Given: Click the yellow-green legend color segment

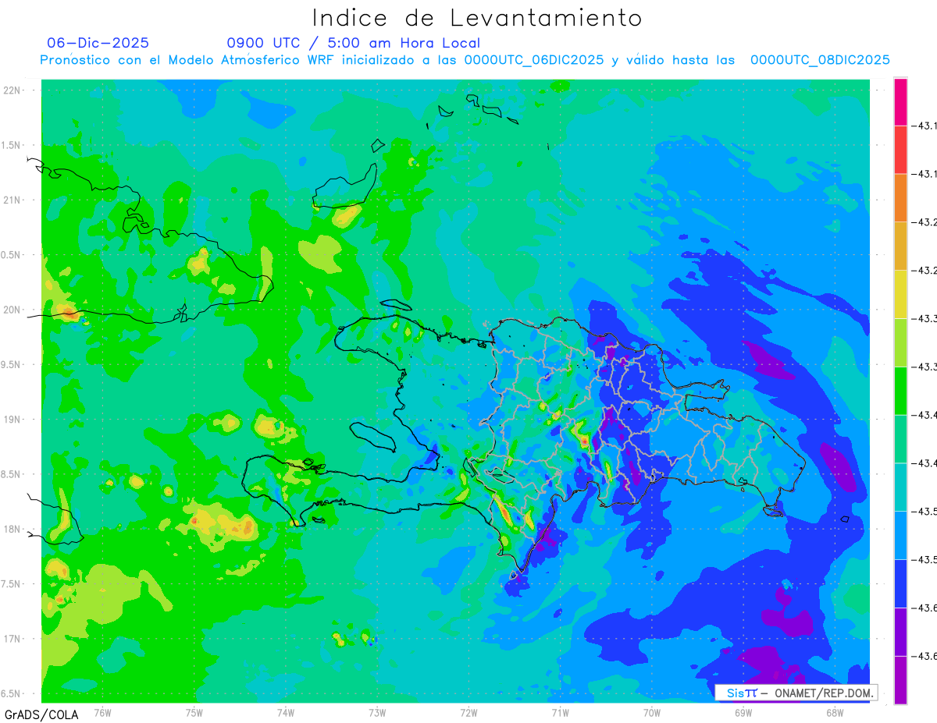Looking at the screenshot, I should tap(900, 342).
